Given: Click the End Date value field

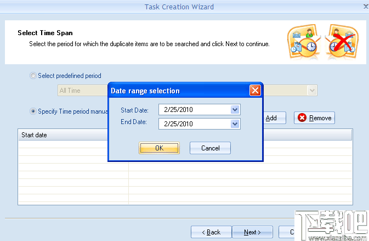Looking at the screenshot, I should pos(200,124).
